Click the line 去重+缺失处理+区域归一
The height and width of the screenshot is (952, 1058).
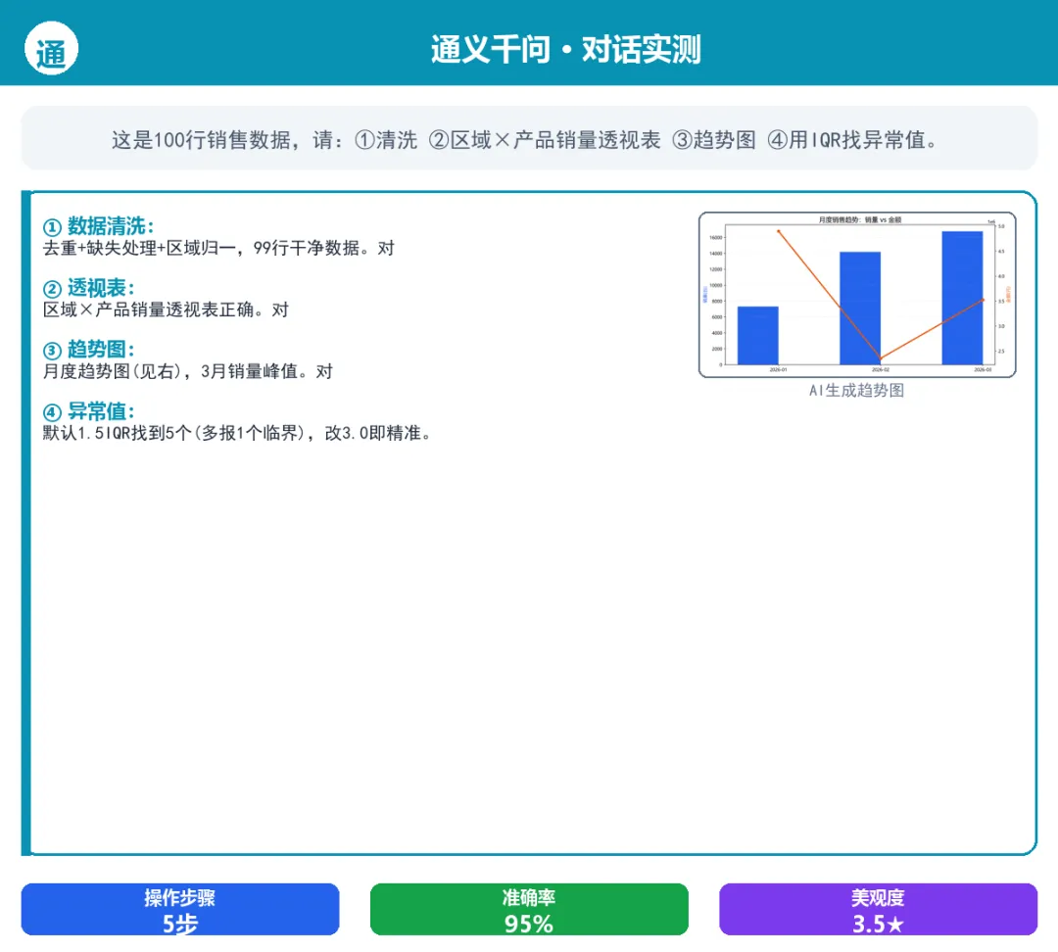[218, 249]
